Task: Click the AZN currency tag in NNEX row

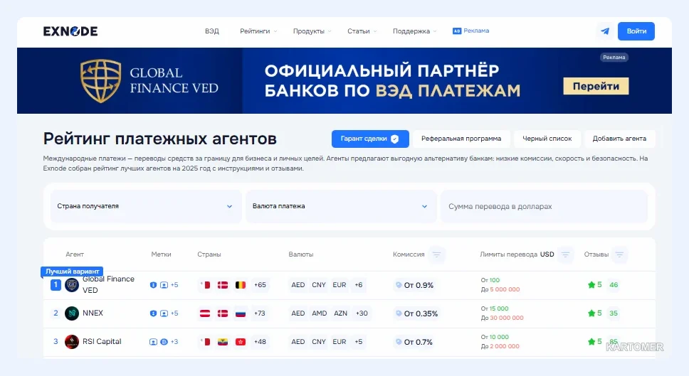Action: click(x=340, y=313)
